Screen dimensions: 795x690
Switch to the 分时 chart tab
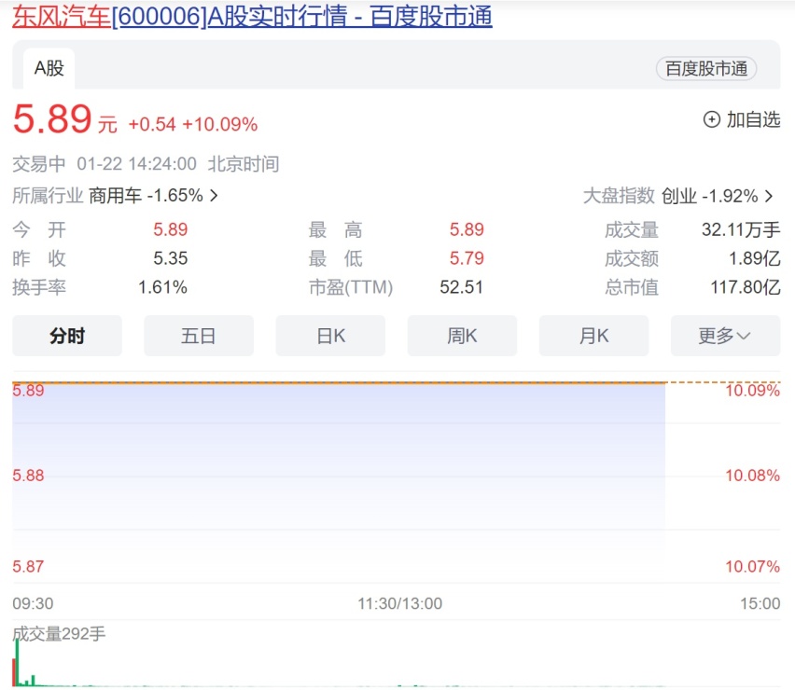[x=67, y=336]
